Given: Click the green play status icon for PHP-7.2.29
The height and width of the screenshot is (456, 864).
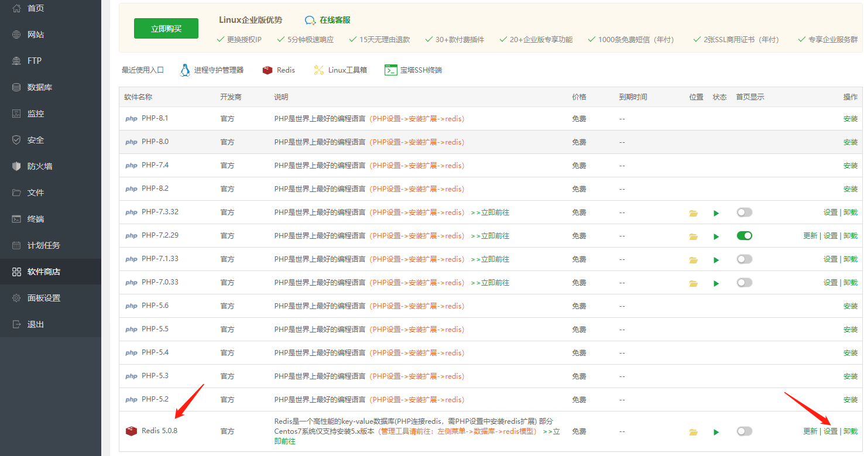Looking at the screenshot, I should tap(716, 236).
